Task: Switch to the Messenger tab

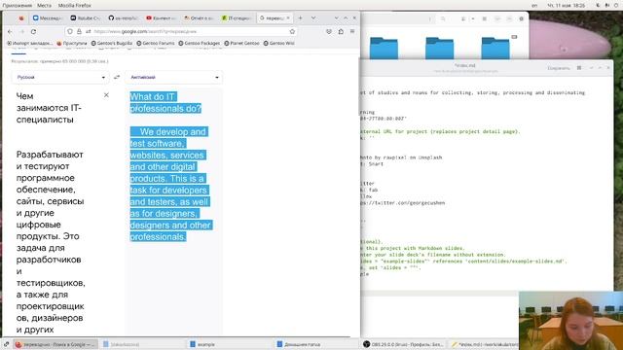Action: pos(48,17)
